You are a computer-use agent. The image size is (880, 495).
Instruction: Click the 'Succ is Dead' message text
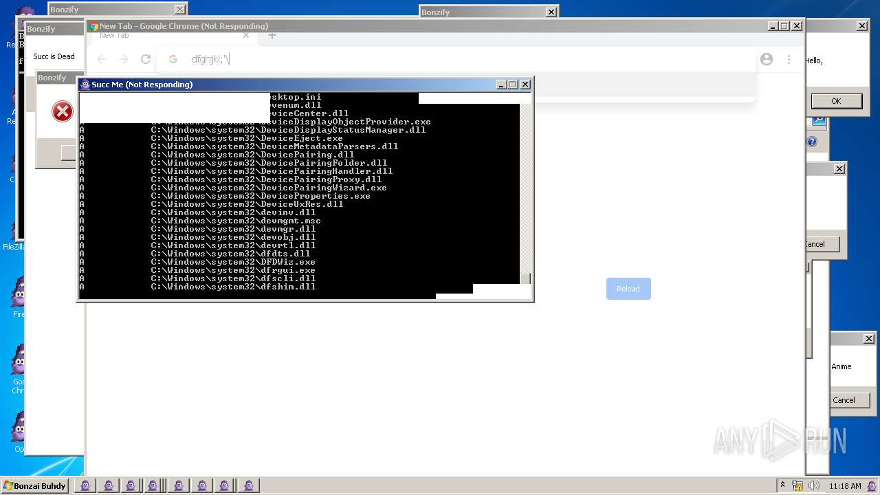tap(54, 56)
